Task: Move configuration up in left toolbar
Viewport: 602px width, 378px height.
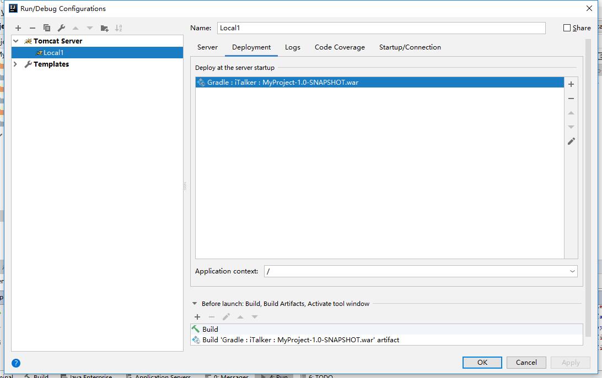Action: 76,28
